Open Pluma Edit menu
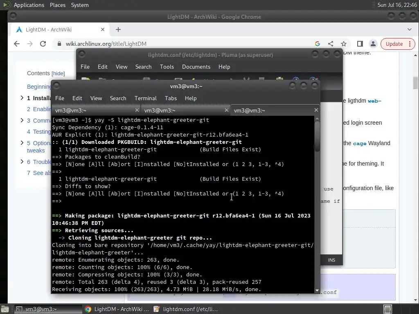 102,67
